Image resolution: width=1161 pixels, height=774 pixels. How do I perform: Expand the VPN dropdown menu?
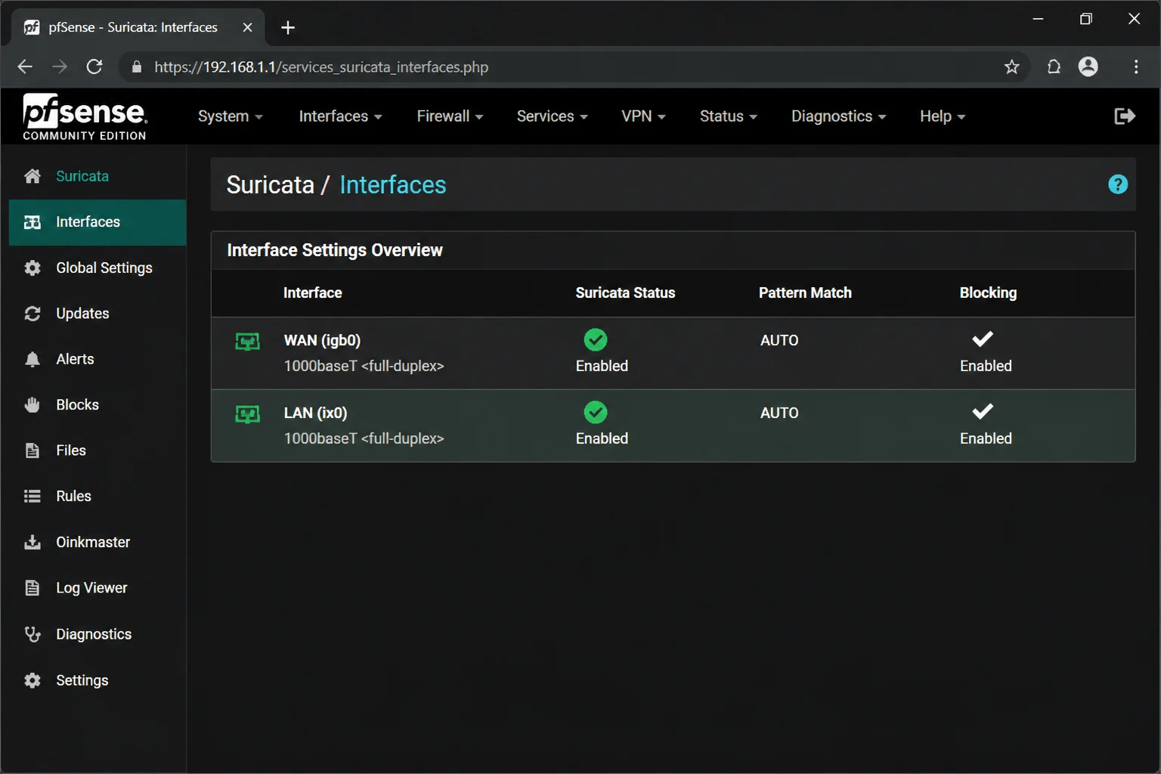(644, 116)
